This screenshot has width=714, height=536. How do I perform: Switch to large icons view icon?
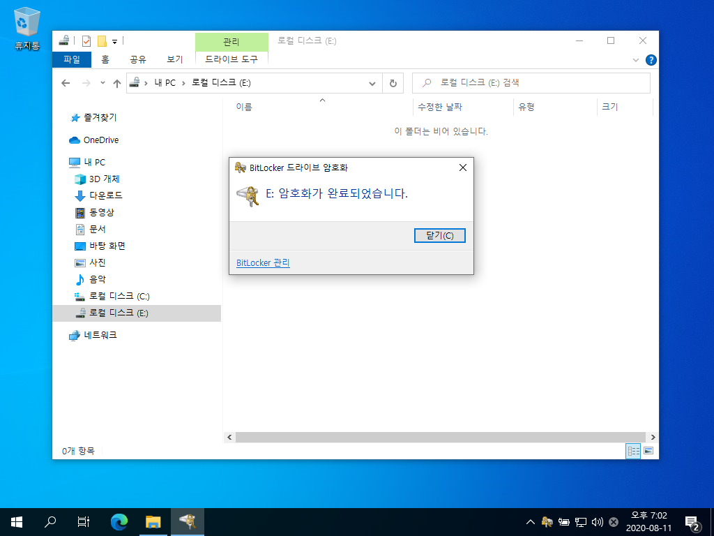[648, 452]
